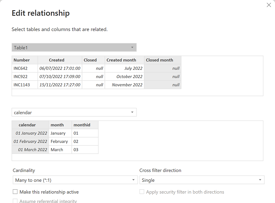The image size is (275, 203).
Task: Expand the Cardinality dropdown
Action: (x=75, y=180)
